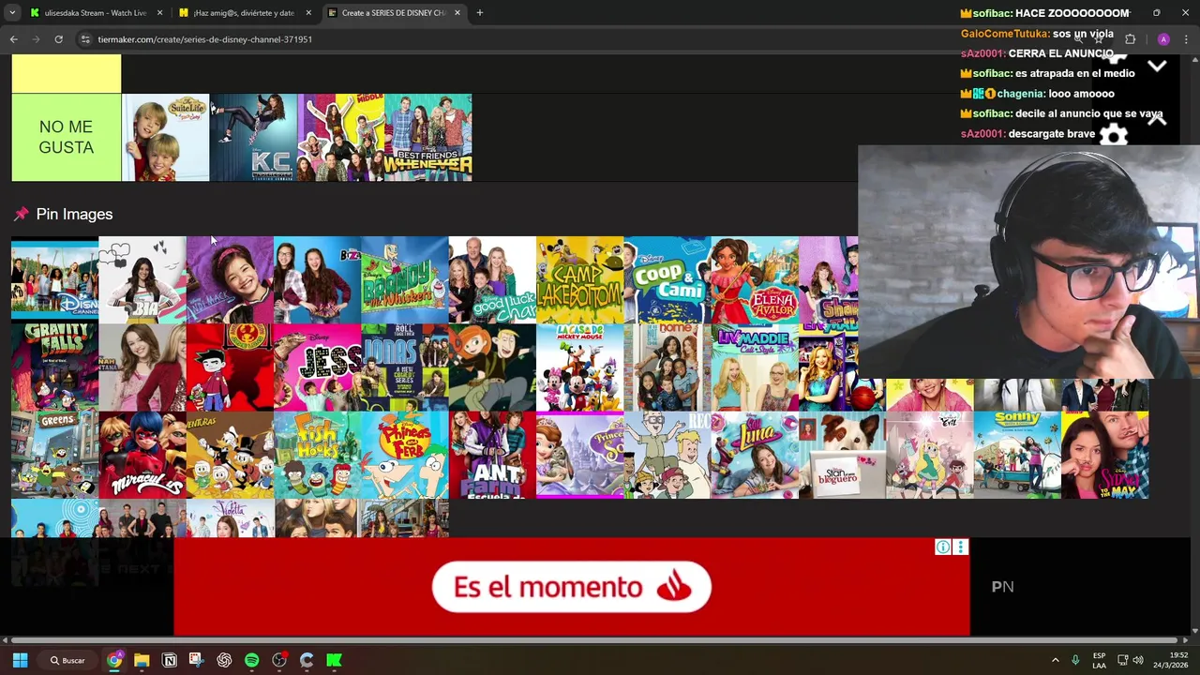Pick the Miraculous Ladybug image

142,455
